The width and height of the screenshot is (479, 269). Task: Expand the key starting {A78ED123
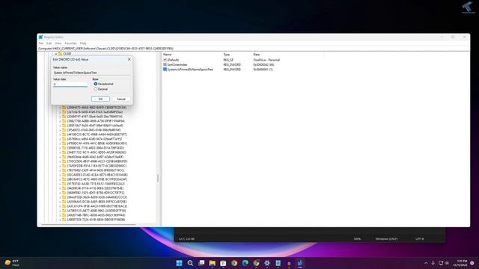click(x=60, y=211)
